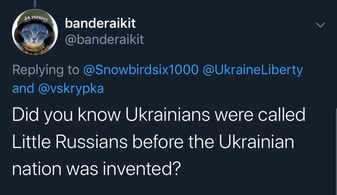Image resolution: width=337 pixels, height=195 pixels.
Task: Open the @Snowbirdsix1000 mention
Action: click(141, 70)
